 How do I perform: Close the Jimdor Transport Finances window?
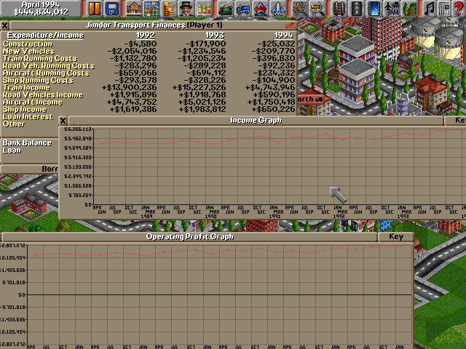[5, 25]
